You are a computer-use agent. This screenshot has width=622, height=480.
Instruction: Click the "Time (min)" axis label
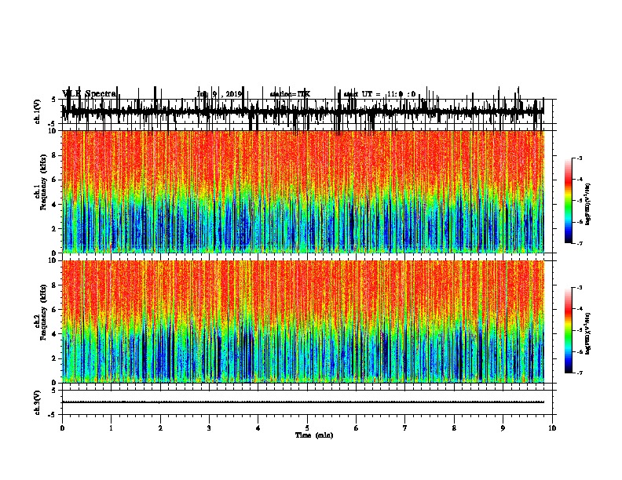tap(314, 435)
